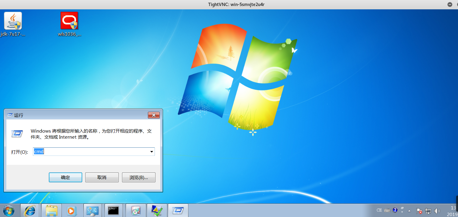Click the Windows 将根据您所输入的名称 description text

point(91,134)
